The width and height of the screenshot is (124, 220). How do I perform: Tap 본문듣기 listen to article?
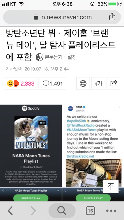53,57
